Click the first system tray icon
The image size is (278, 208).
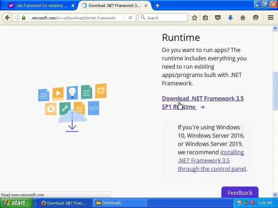click(x=239, y=203)
